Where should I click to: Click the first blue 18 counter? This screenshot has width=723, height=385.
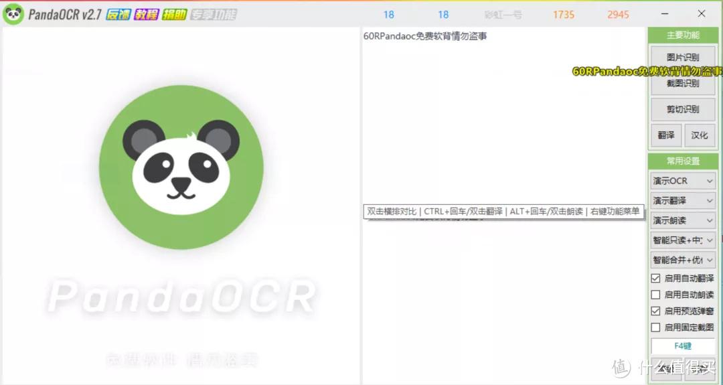389,15
